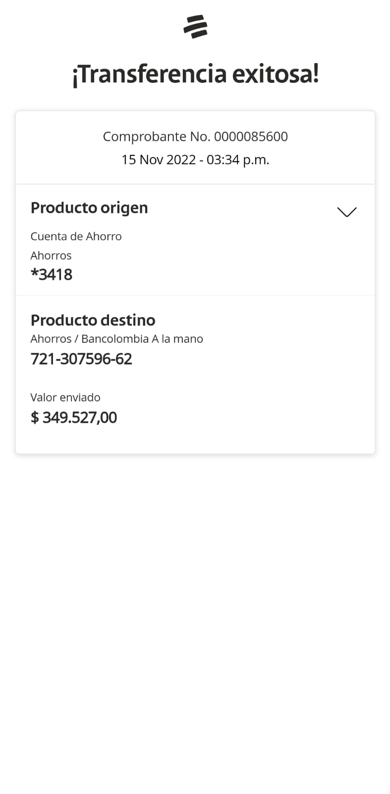The width and height of the screenshot is (390, 794).
Task: Click the ¡Transferencia exitosa! heading
Action: click(195, 74)
